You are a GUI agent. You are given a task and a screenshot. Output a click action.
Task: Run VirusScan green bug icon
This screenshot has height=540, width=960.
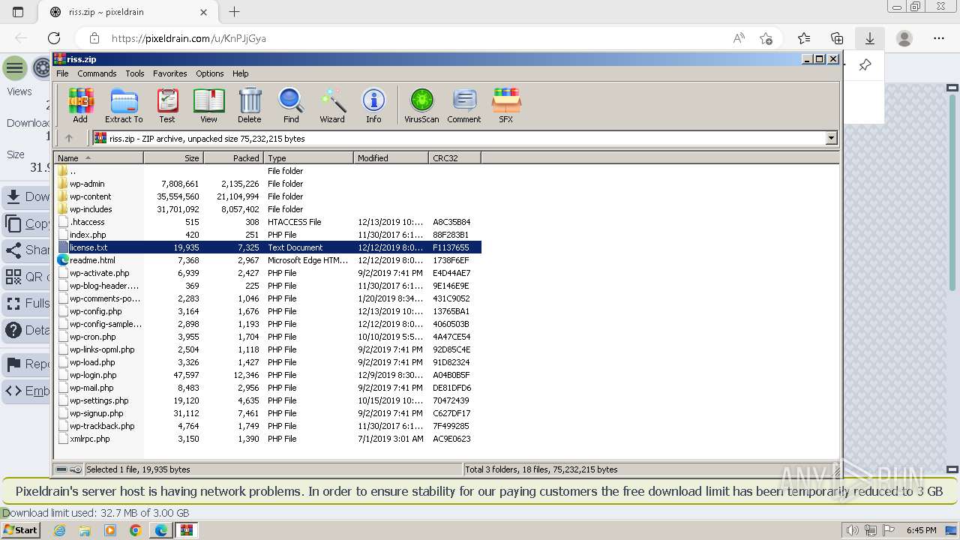click(x=421, y=105)
